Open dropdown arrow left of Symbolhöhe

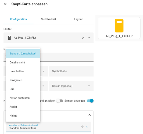point(44,71)
